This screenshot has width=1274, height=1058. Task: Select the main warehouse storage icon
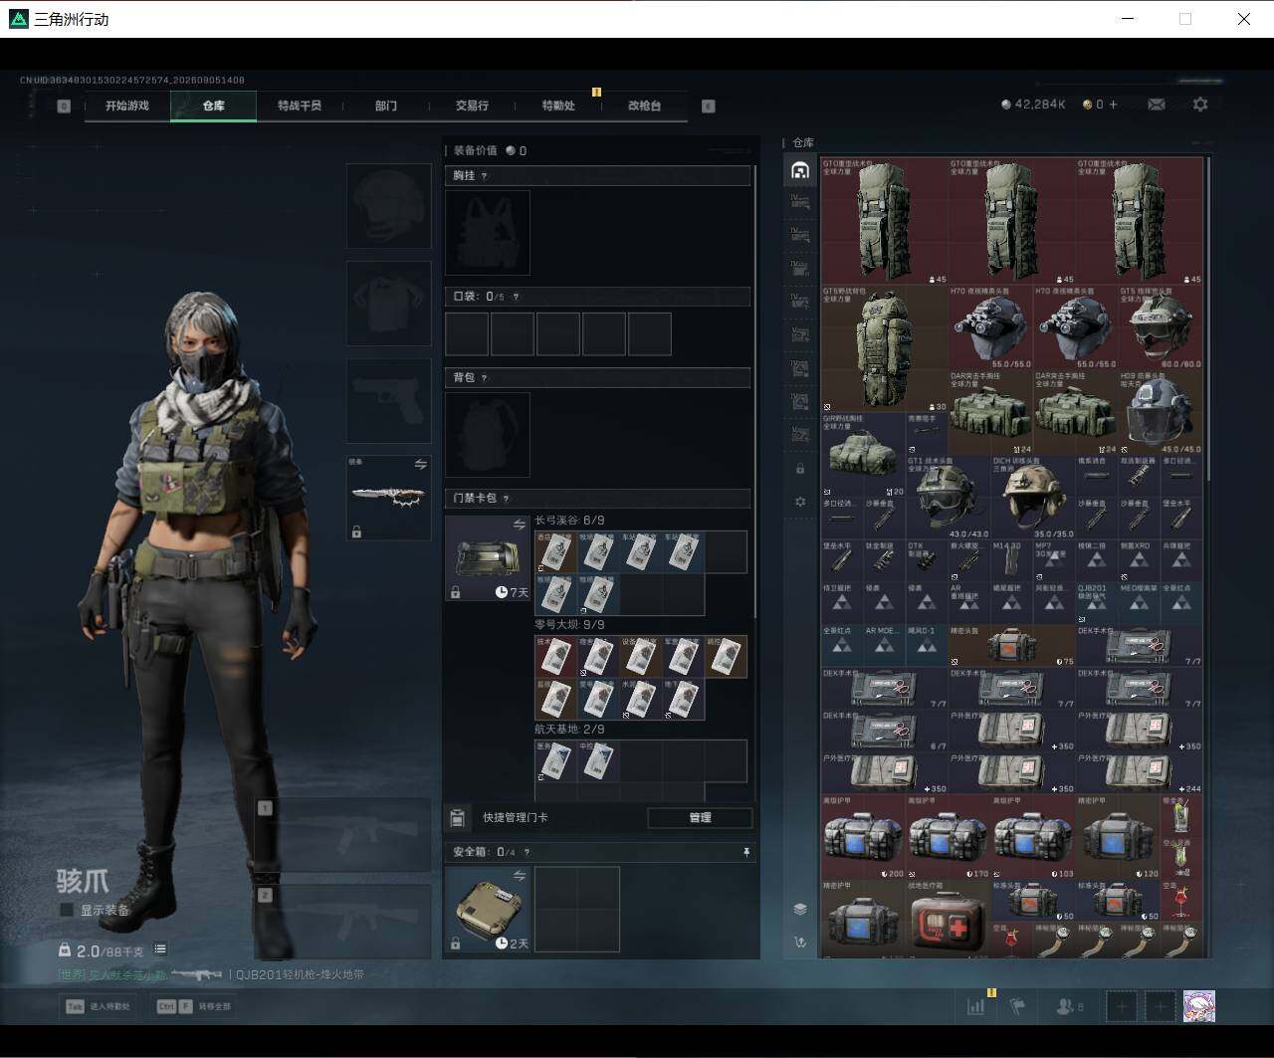pyautogui.click(x=800, y=170)
